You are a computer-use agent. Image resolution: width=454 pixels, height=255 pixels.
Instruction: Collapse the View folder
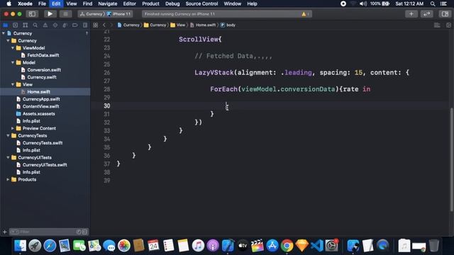pos(13,84)
